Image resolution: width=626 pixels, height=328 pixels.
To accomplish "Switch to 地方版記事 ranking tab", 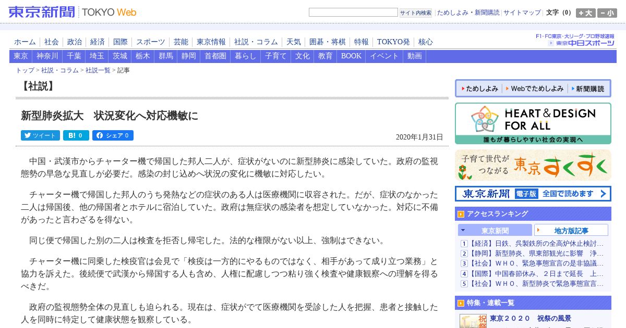I will [571, 230].
